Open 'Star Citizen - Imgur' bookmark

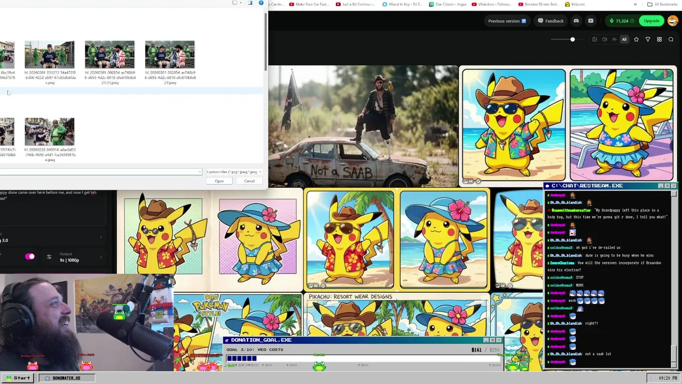click(x=448, y=4)
